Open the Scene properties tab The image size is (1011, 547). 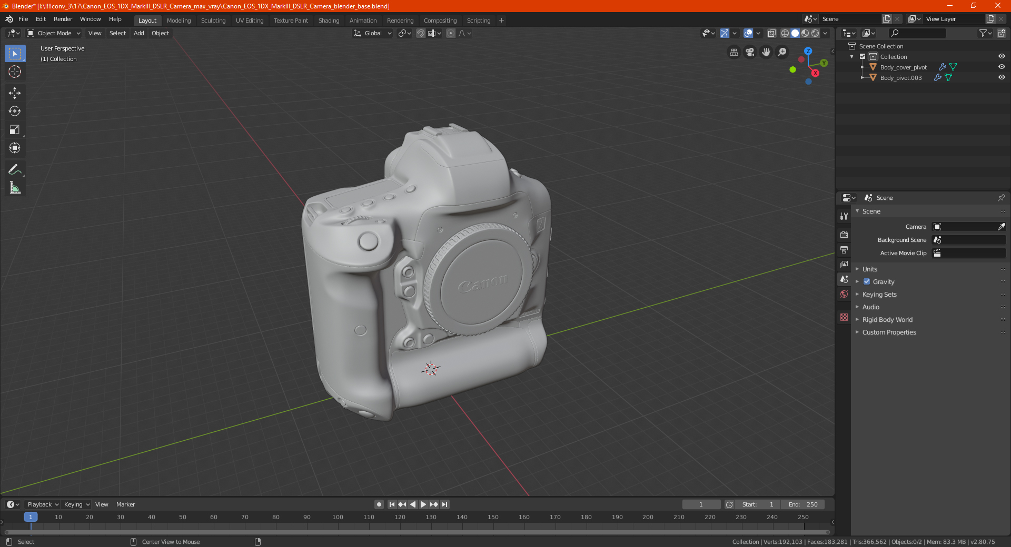click(844, 279)
